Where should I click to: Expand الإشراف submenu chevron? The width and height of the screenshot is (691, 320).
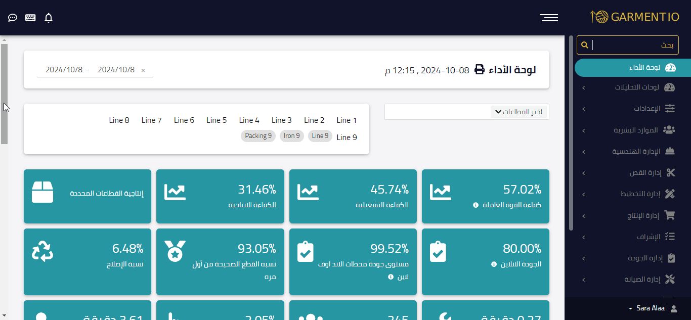tap(584, 237)
